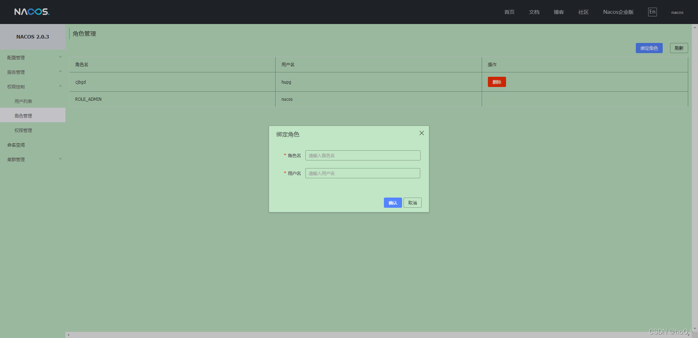The width and height of the screenshot is (698, 338).
Task: Expand the 配置管理 menu chevron
Action: [x=60, y=57]
